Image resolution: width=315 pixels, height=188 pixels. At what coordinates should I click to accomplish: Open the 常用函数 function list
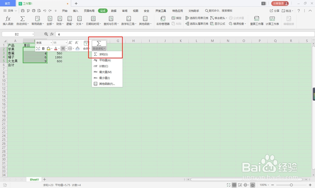(x=37, y=21)
